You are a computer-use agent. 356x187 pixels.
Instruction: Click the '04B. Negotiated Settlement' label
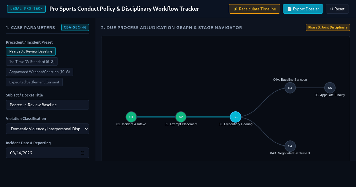[290, 153]
